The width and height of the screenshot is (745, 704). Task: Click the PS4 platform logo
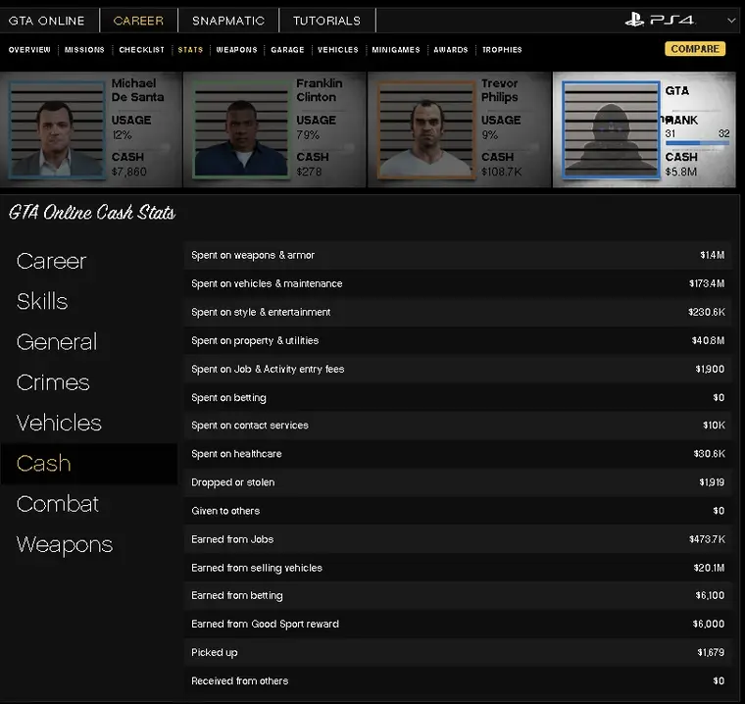point(660,20)
